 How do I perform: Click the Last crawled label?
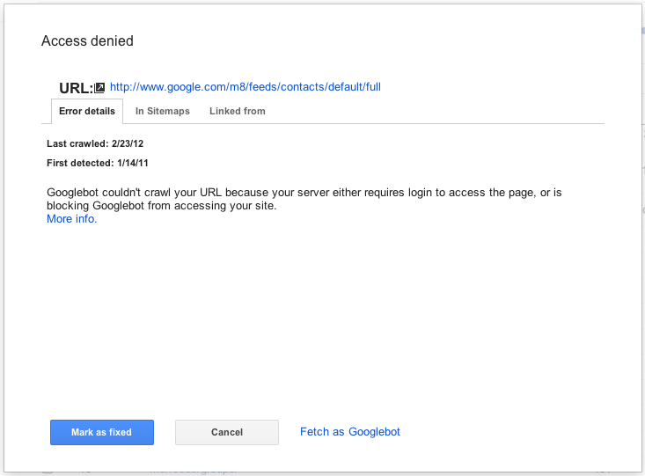point(77,143)
